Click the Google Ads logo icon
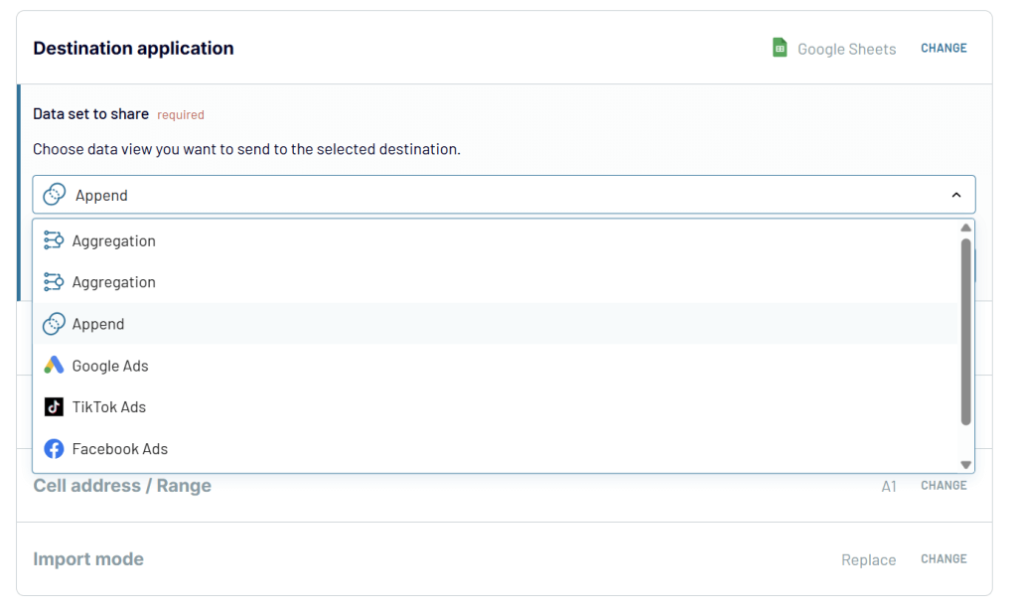The image size is (1017, 613). 54,366
